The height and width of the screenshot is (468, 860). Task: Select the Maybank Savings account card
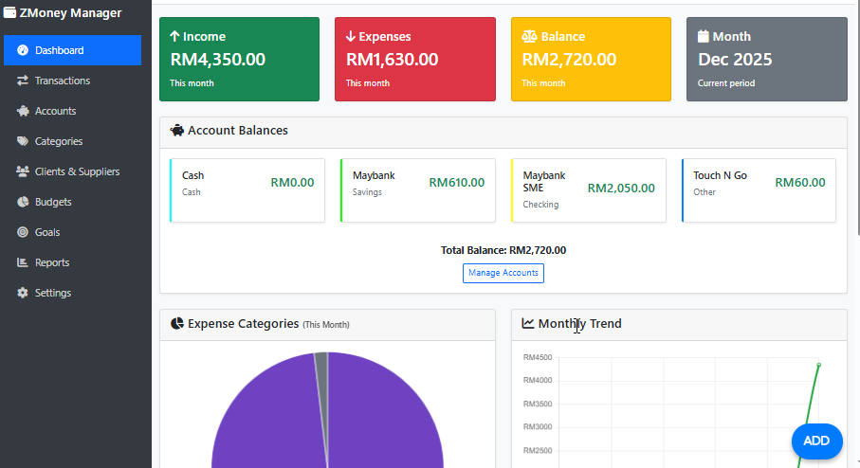click(x=418, y=190)
